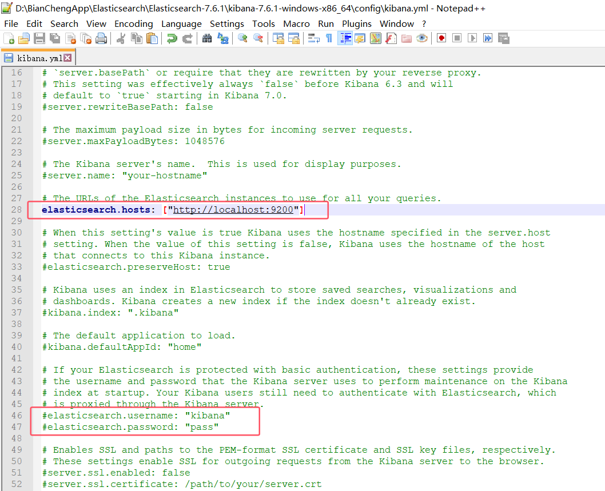Click the monitoring eye icon
This screenshot has height=491, width=605.
421,38
